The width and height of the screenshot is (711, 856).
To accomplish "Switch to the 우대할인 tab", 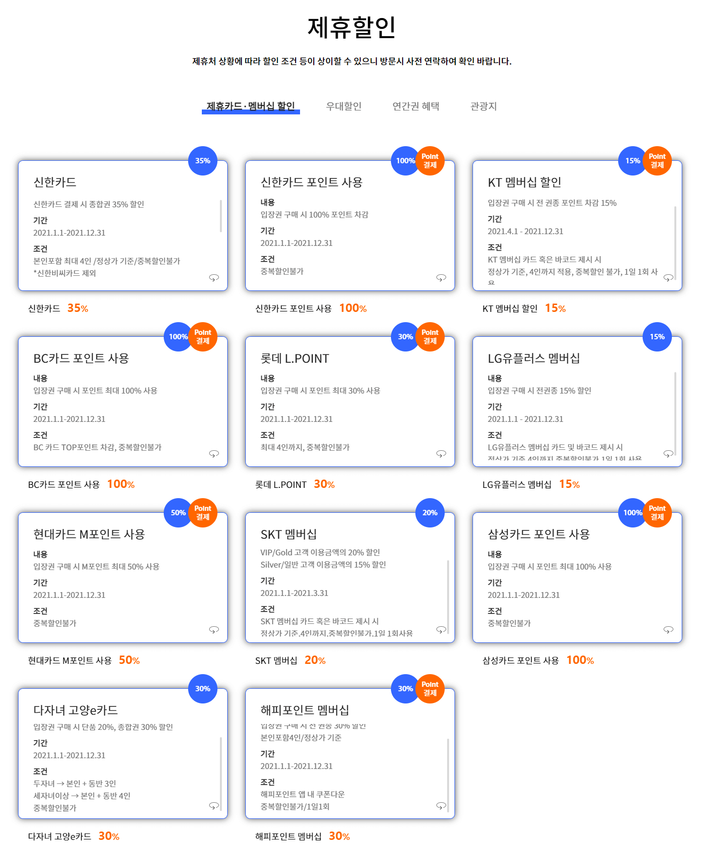I will [x=344, y=107].
